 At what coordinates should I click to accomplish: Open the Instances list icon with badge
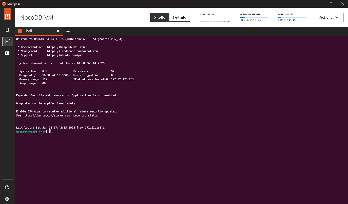(7, 42)
